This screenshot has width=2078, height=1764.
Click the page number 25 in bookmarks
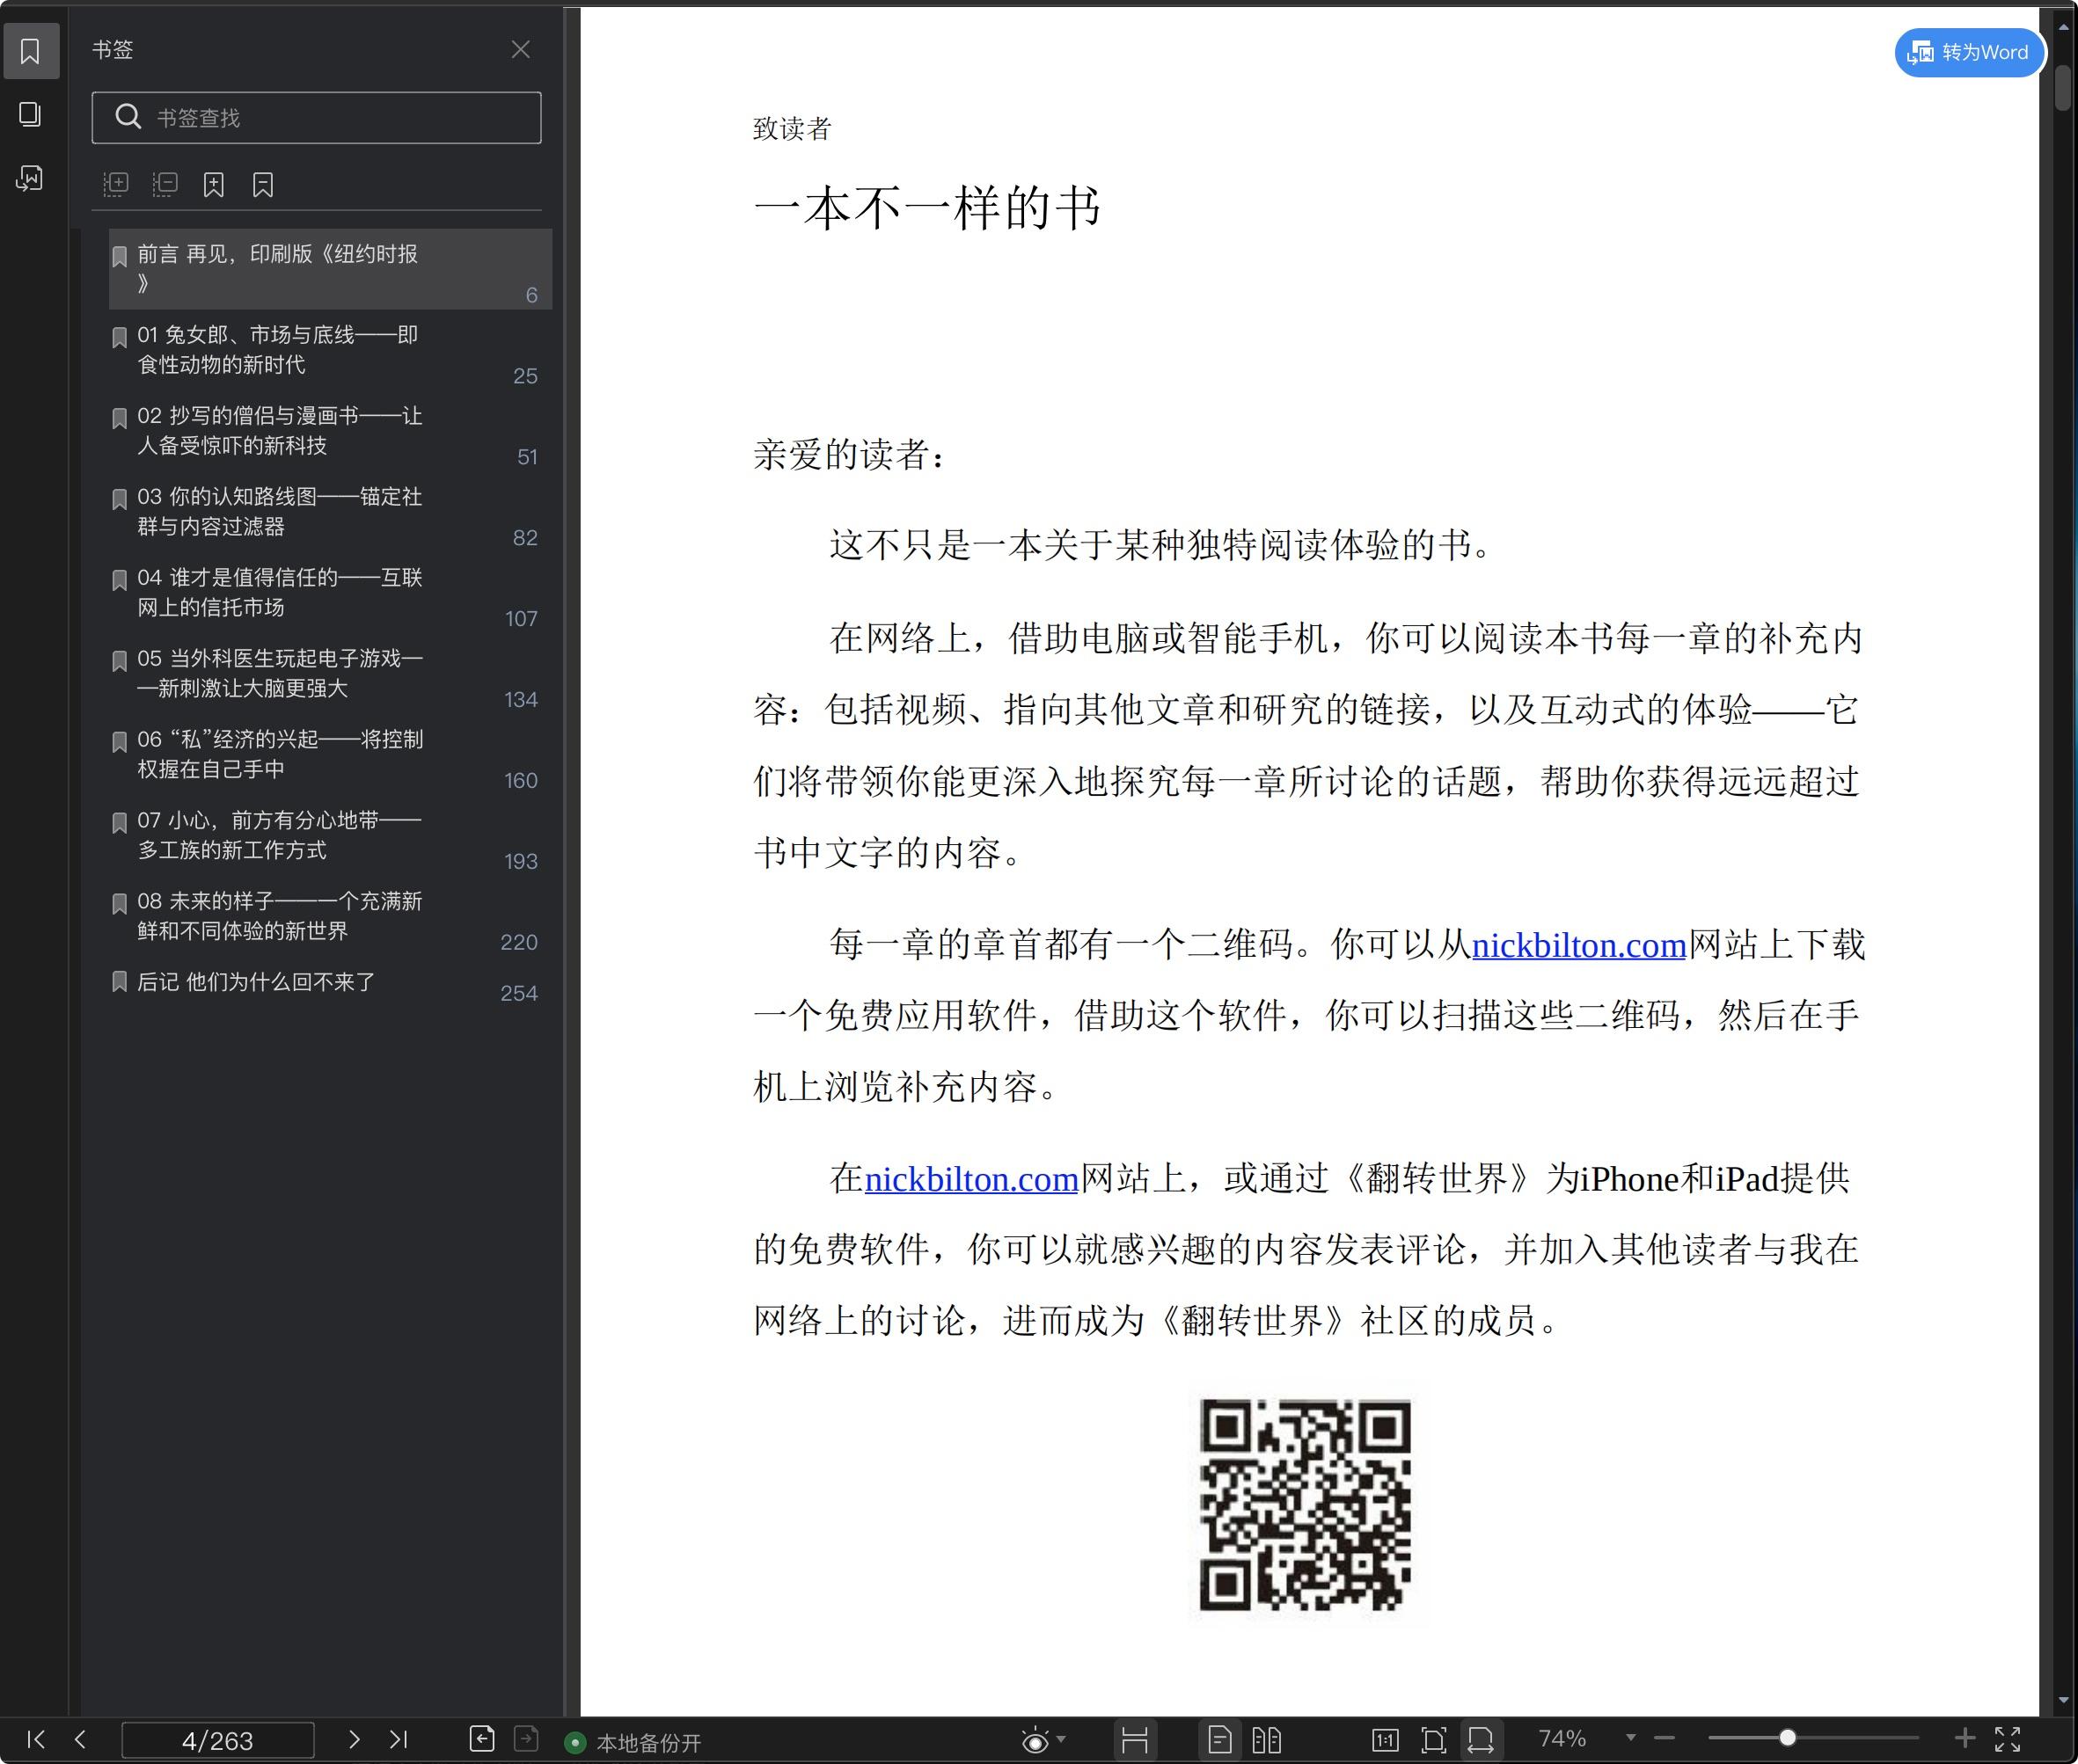point(525,376)
